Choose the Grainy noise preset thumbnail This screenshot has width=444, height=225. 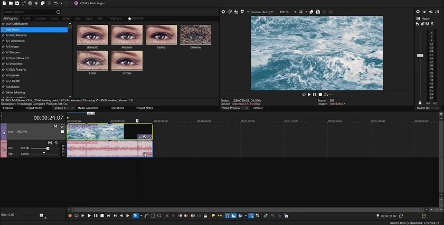click(x=161, y=34)
